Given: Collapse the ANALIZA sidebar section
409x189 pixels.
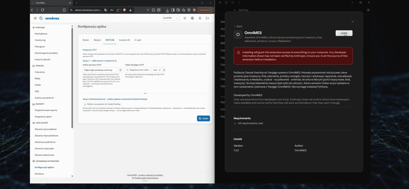Looking at the screenshot, I should click(38, 66).
